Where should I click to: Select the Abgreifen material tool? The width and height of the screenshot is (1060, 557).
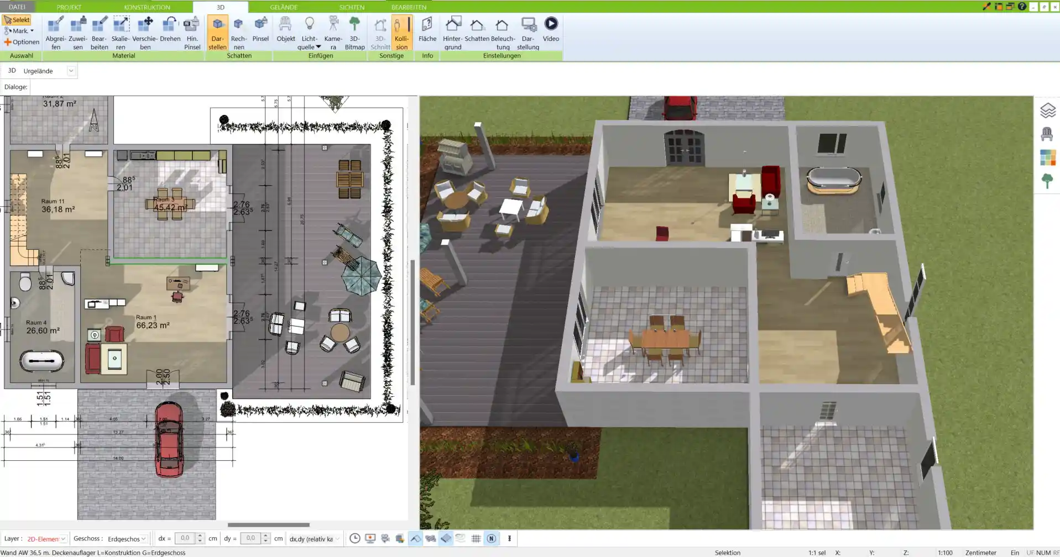click(56, 33)
